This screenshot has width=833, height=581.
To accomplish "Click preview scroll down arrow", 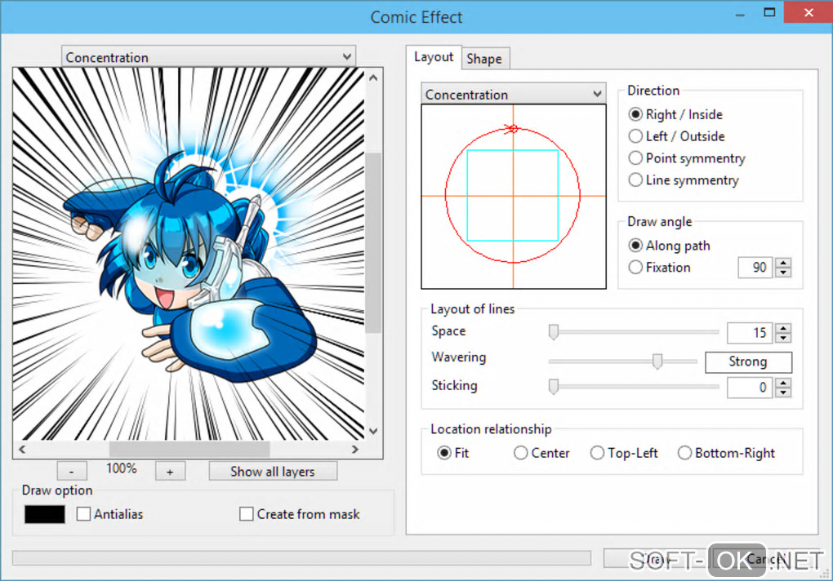I will (373, 431).
